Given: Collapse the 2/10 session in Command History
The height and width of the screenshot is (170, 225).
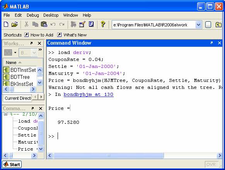Looking at the screenshot, I should pos(5,114).
